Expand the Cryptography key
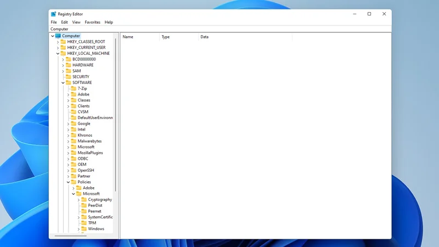The height and width of the screenshot is (247, 439). (78, 200)
